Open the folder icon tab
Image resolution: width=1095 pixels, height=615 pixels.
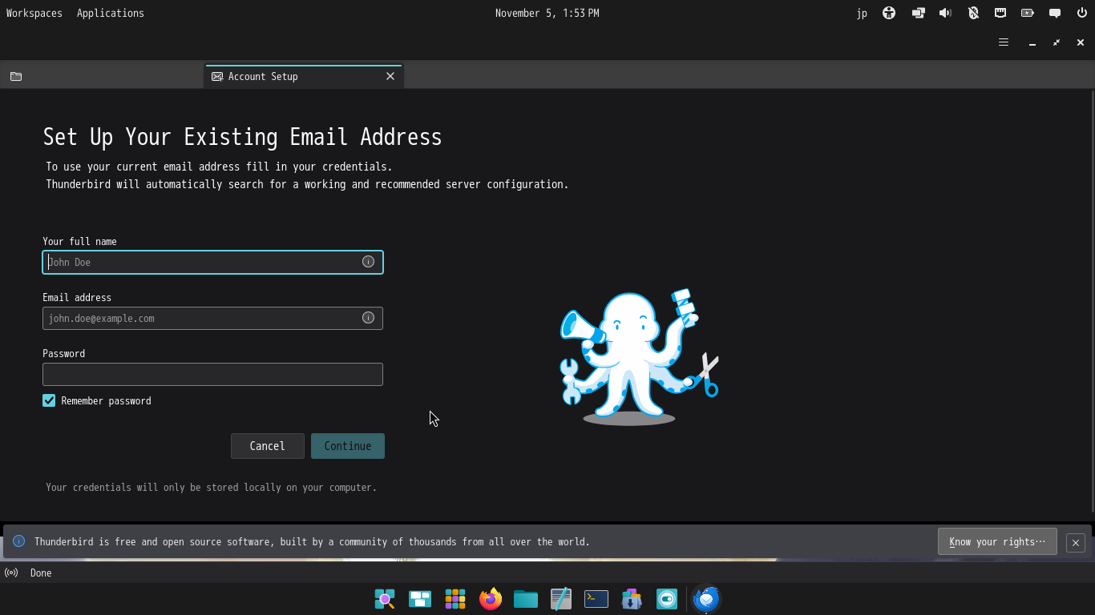[x=16, y=76]
